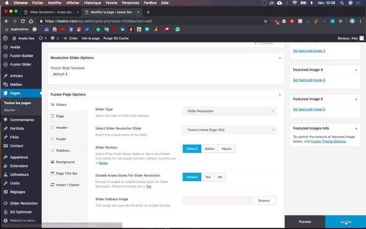
Task: Set Disable Avada Styles to Default
Action: tap(192, 177)
